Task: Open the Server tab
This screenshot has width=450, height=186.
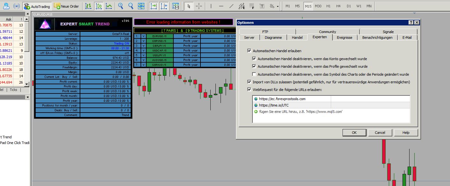Action: point(249,38)
